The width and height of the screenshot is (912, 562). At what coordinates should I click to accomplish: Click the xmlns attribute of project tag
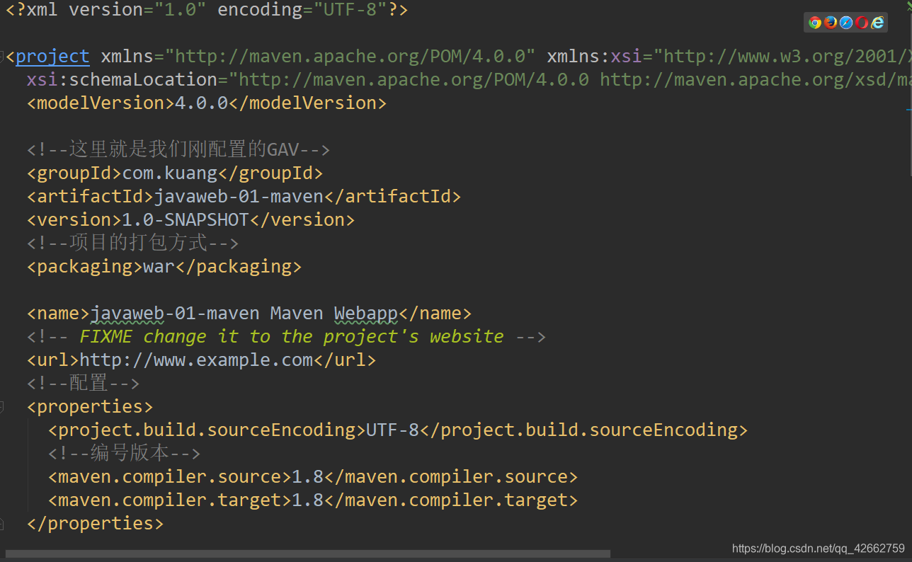click(318, 57)
